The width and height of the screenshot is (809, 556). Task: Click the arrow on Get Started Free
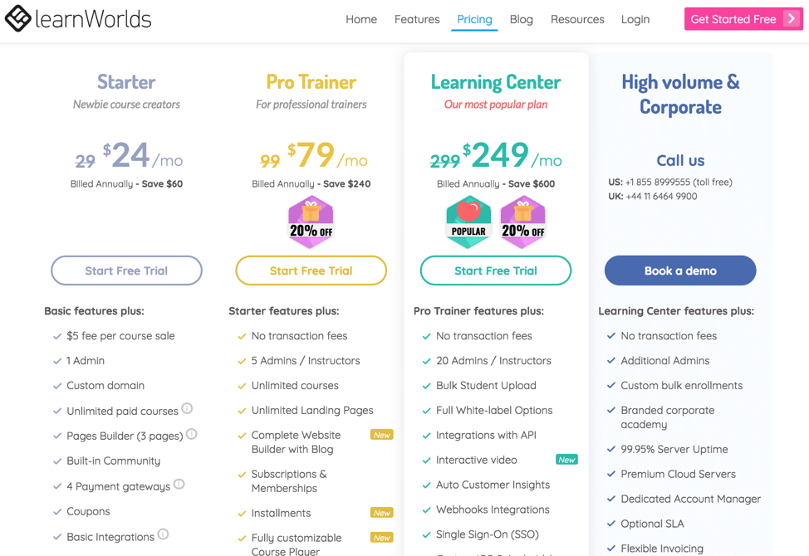point(791,18)
